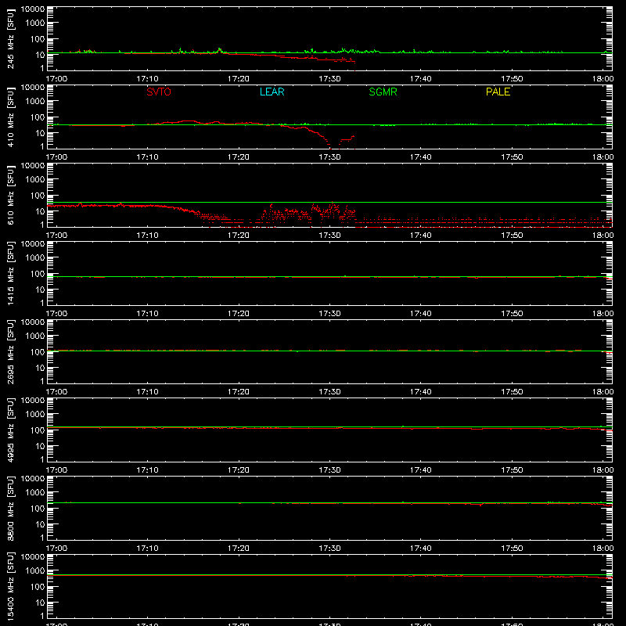Click the 17:00 tick label below 8800 MHz plot
The height and width of the screenshot is (626, 626).
tap(56, 549)
